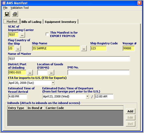Click the IMO No. input field
Viewport: 144px width, 133px height.
click(98, 73)
